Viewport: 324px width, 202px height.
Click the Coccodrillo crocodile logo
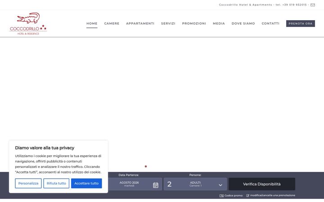[x=28, y=23]
